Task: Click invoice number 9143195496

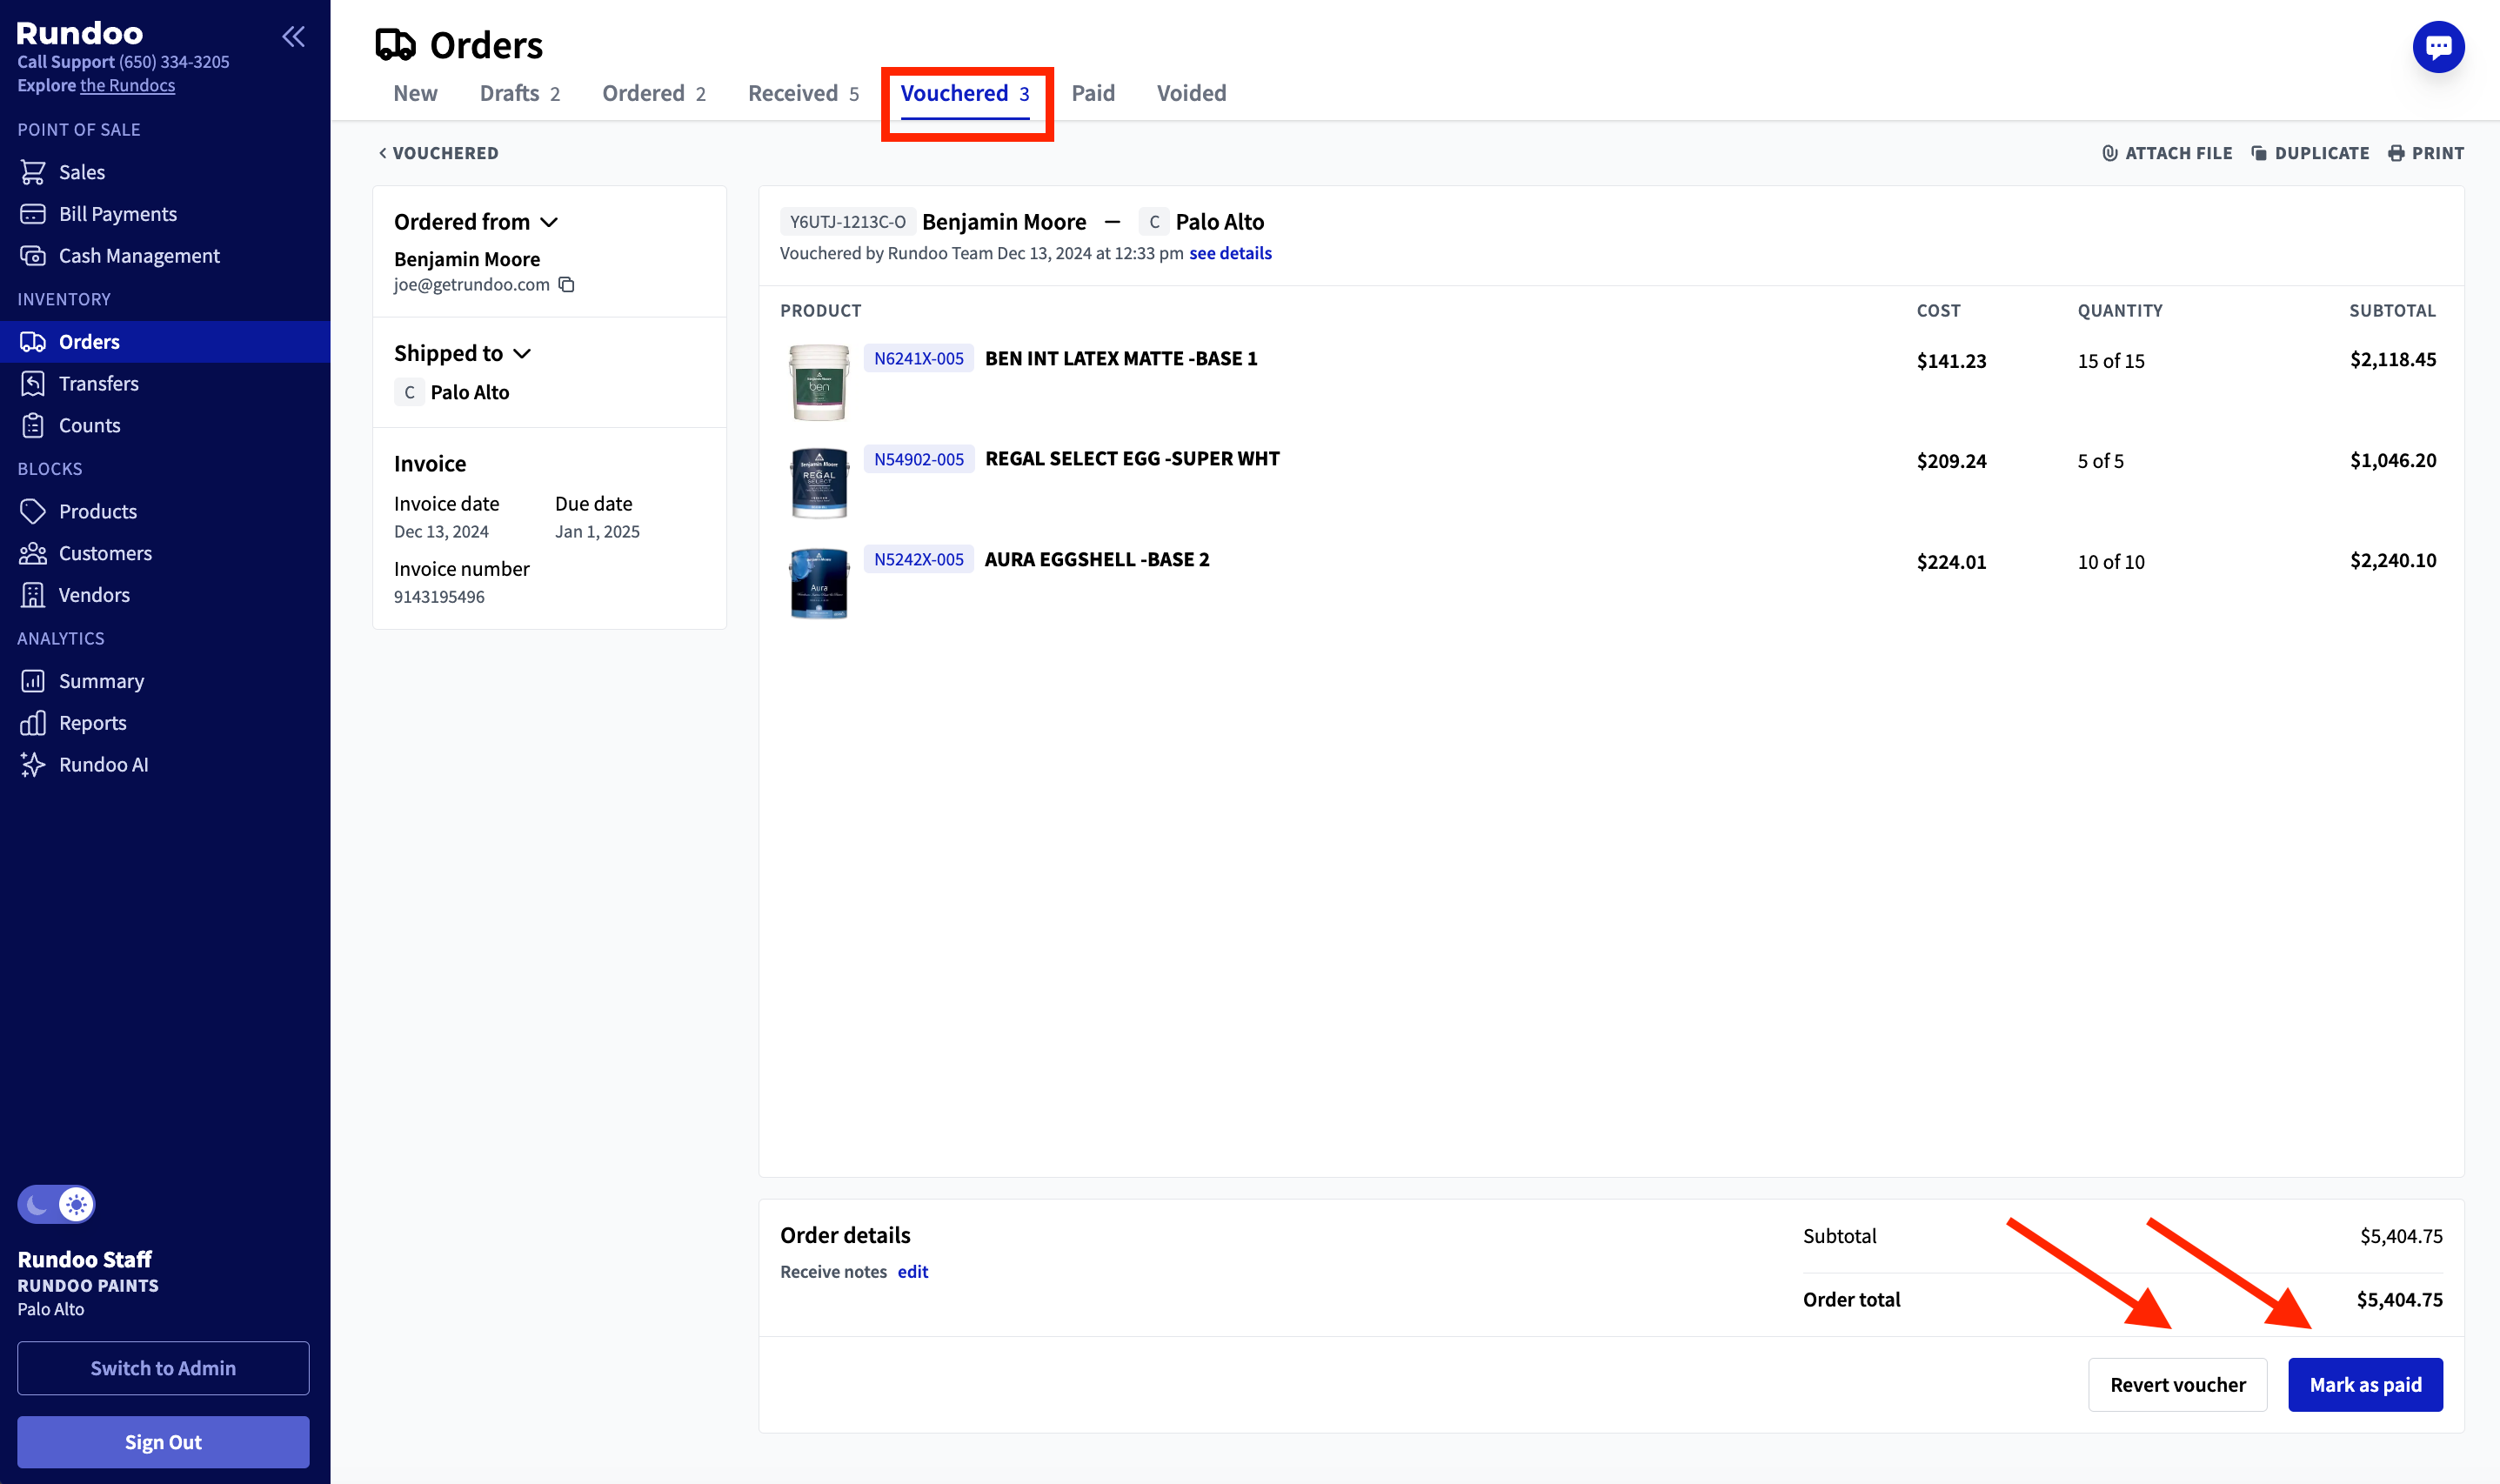Action: [x=439, y=597]
